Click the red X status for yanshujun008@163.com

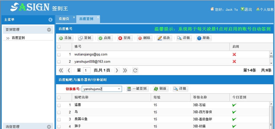pos(234,61)
